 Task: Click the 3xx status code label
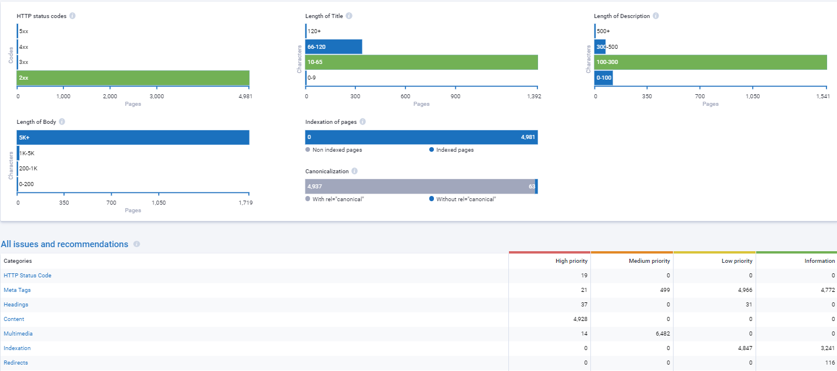click(24, 62)
